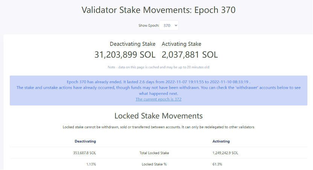This screenshot has height=170, width=313.
Task: Click the 31,203,899 SOL deactivating value
Action: coord(125,55)
